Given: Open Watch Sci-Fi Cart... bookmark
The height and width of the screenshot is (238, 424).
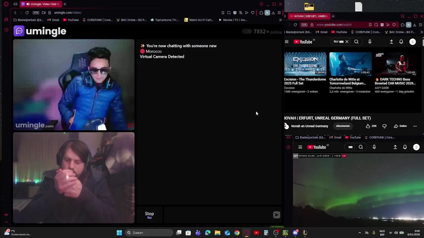Looking at the screenshot, I should tap(199, 20).
